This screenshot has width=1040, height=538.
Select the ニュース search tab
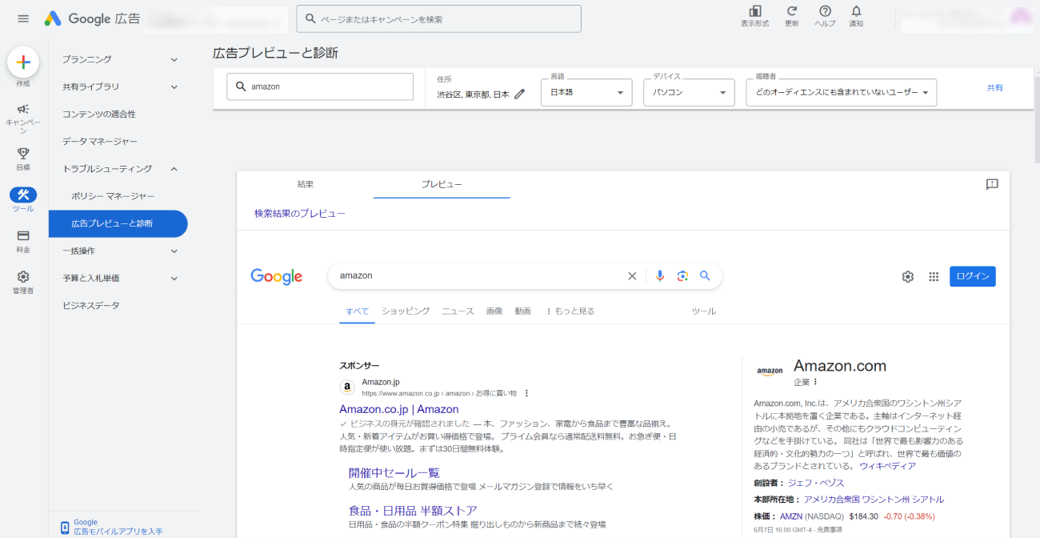pos(458,311)
